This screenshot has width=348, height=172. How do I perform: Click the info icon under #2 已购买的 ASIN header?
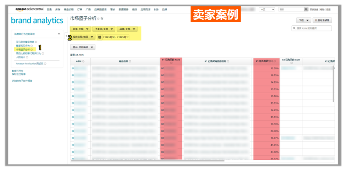coord(291,63)
